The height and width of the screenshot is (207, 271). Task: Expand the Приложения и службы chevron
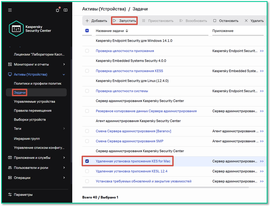click(64, 158)
